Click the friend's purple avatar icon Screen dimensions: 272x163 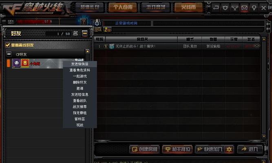(x=16, y=63)
